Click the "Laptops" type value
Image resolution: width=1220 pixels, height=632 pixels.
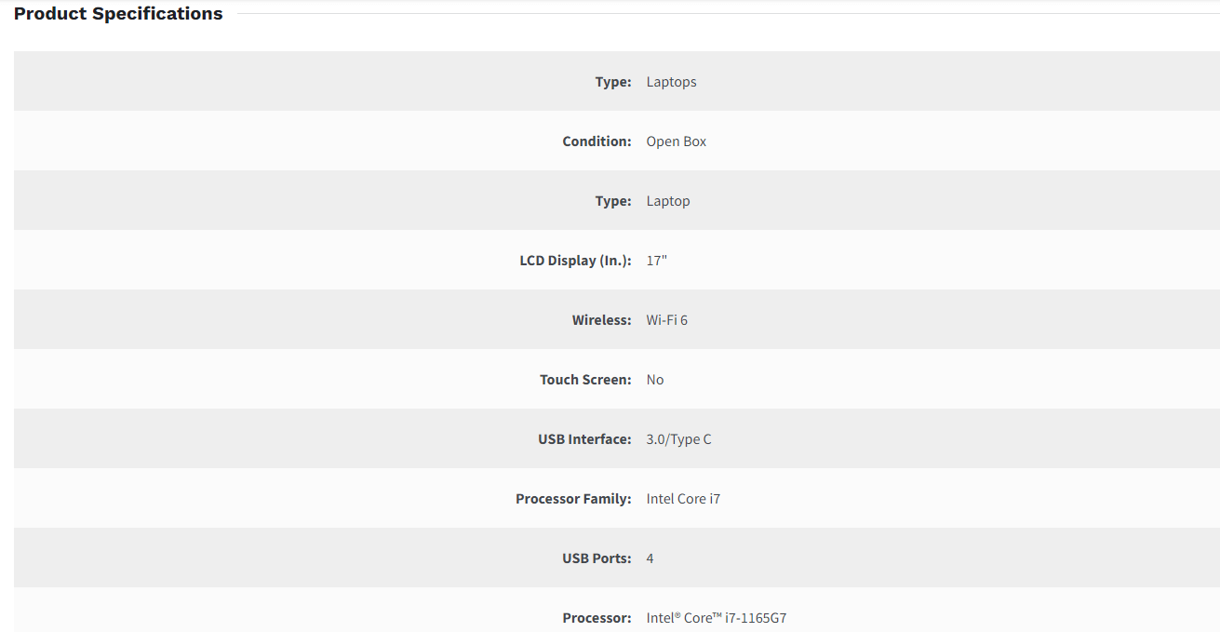(671, 82)
